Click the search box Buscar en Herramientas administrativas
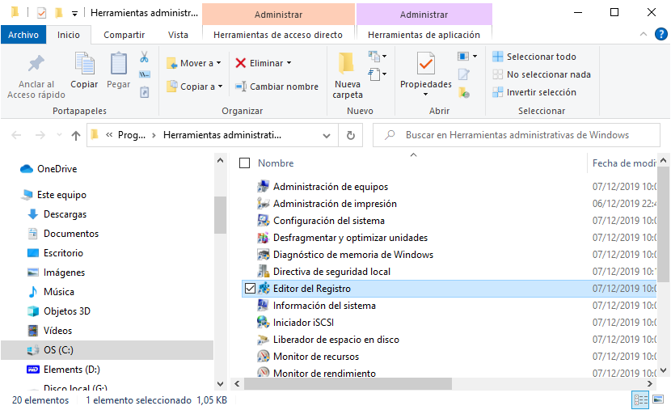The width and height of the screenshot is (671, 410). [517, 135]
